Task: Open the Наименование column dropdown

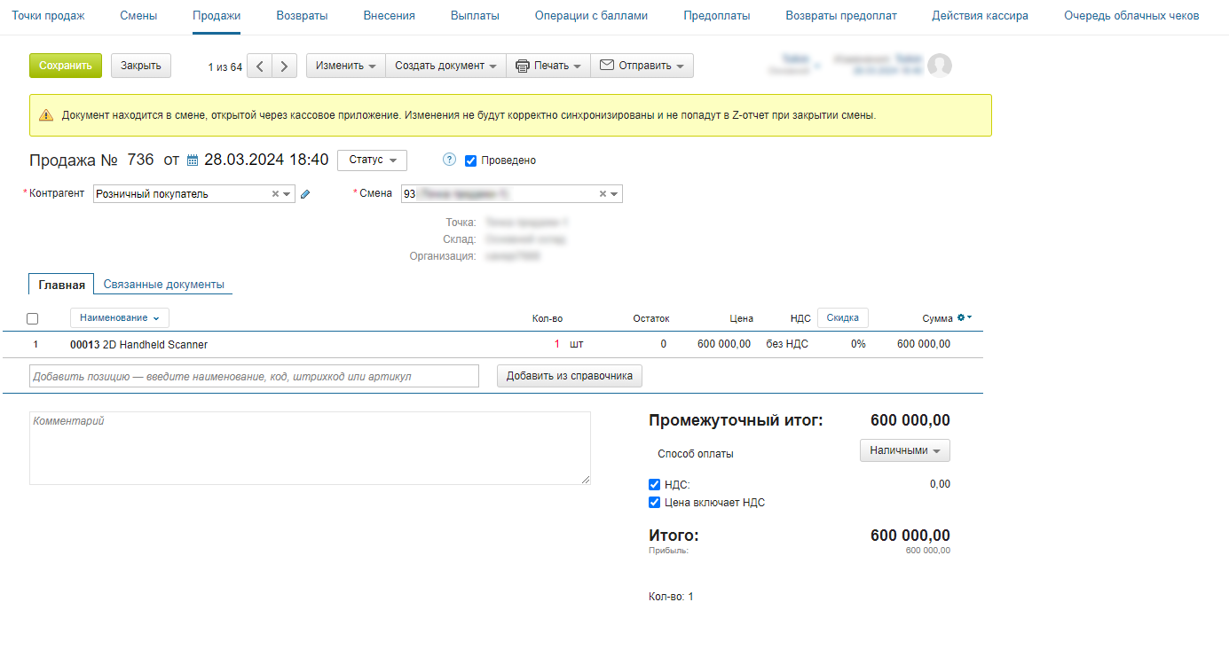Action: pyautogui.click(x=120, y=318)
